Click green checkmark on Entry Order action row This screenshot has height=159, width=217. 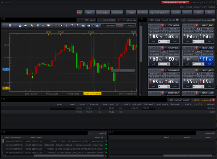coord(106,141)
